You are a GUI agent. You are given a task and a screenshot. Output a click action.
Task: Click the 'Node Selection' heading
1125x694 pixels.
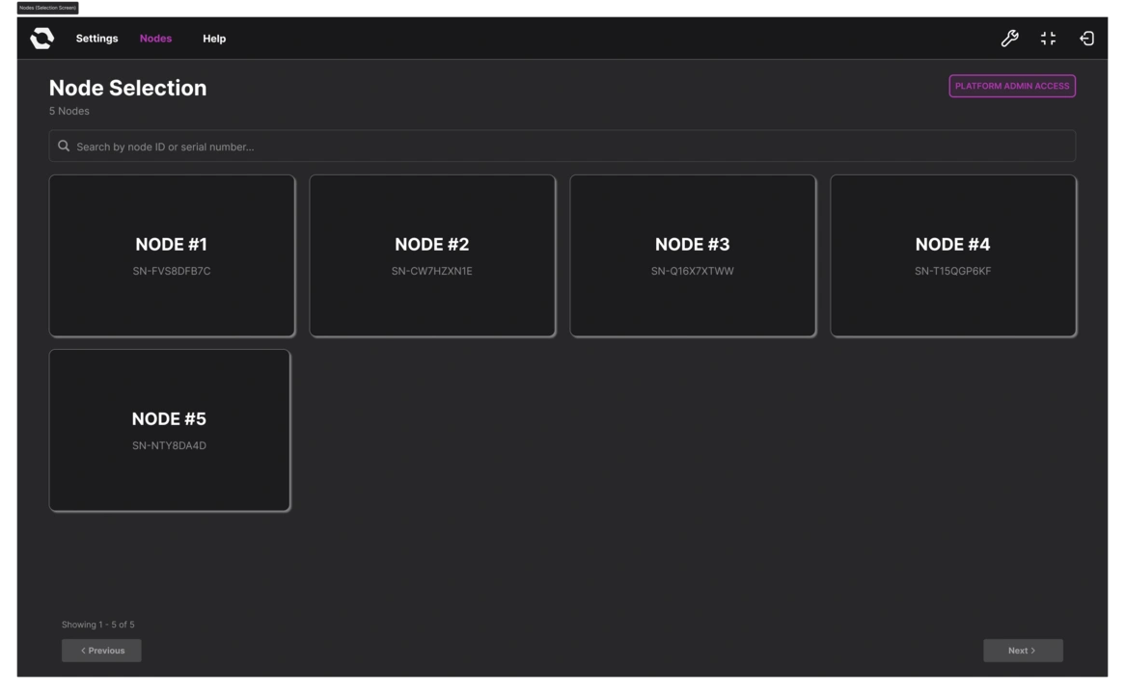[127, 88]
